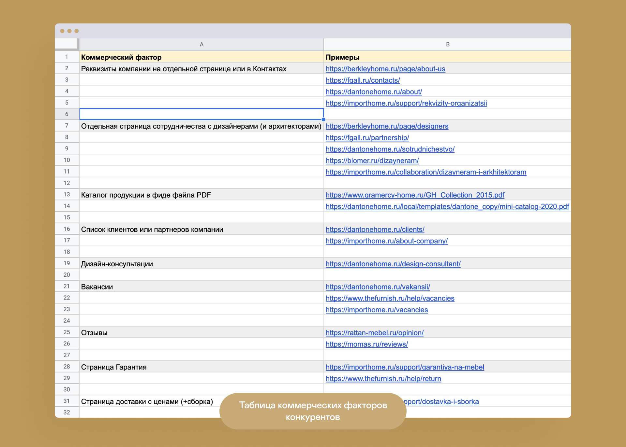Open the berkleyhome.ru/page/about-us link
The height and width of the screenshot is (447, 626).
[385, 69]
